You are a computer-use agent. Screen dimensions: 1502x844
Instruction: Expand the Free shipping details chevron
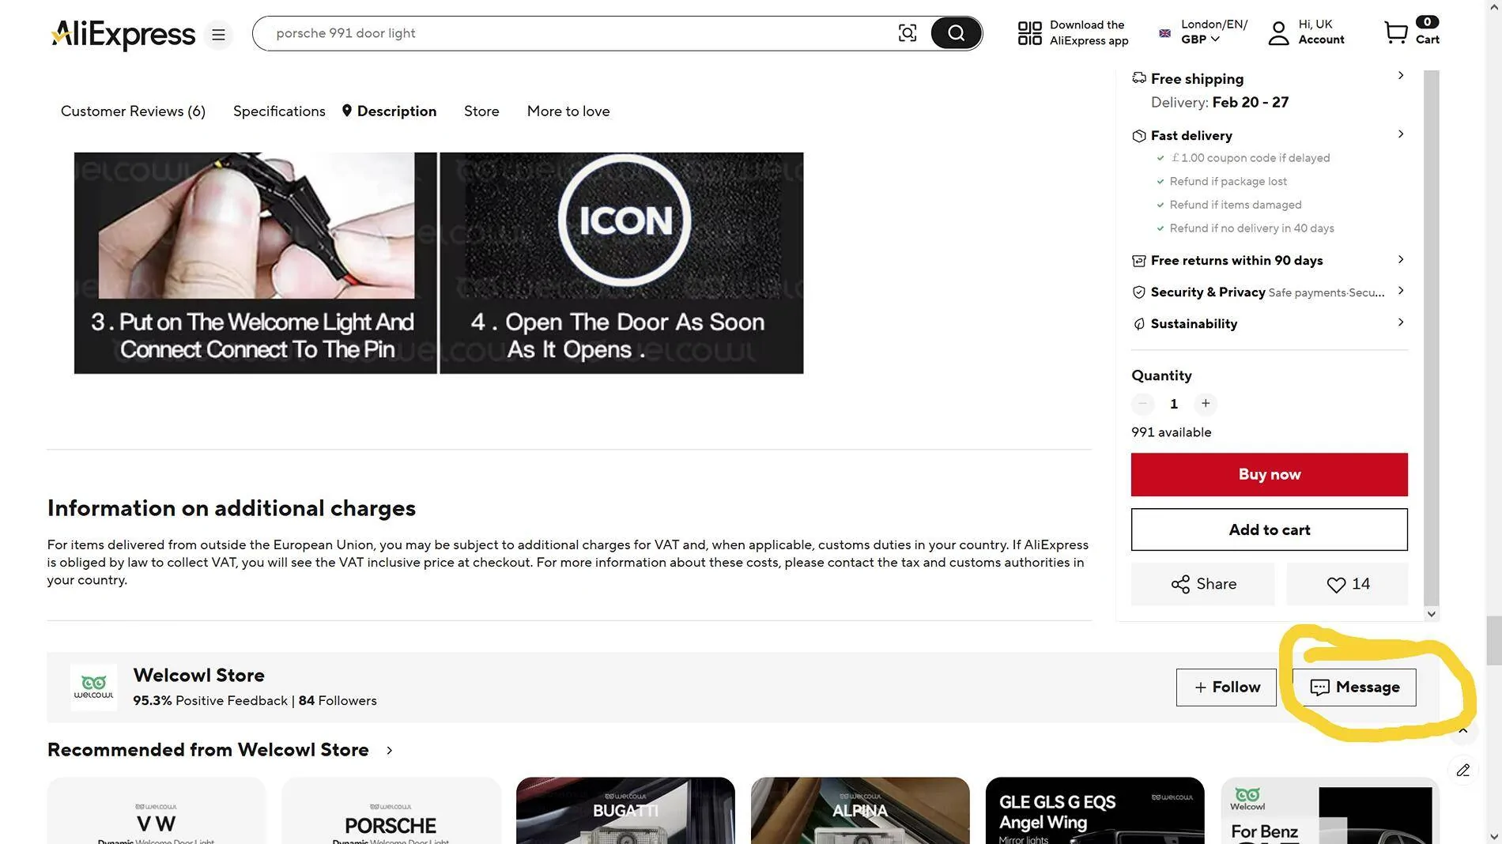[1400, 76]
